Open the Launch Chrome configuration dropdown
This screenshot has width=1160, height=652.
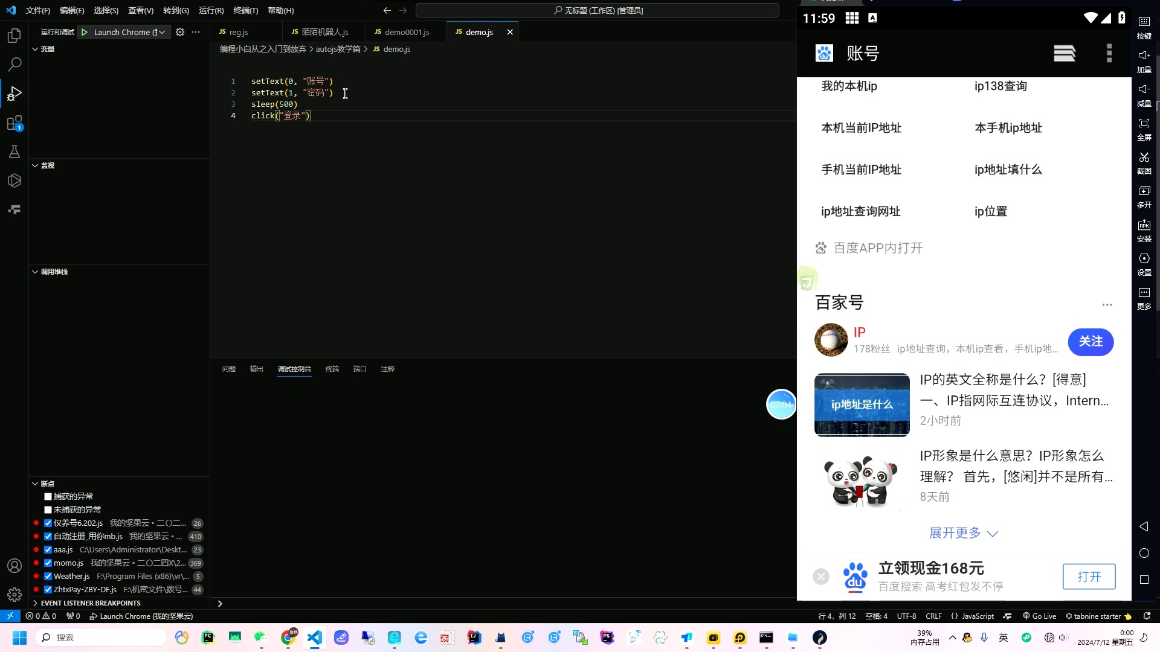pyautogui.click(x=162, y=32)
